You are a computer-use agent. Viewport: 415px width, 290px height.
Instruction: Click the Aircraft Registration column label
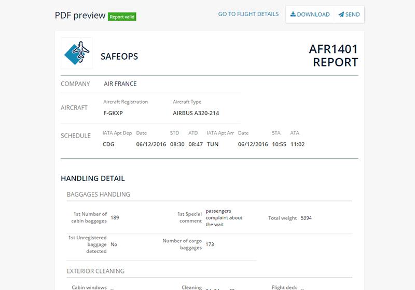(x=126, y=102)
